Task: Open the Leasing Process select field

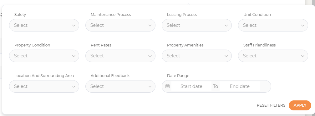Action: tap(197, 25)
